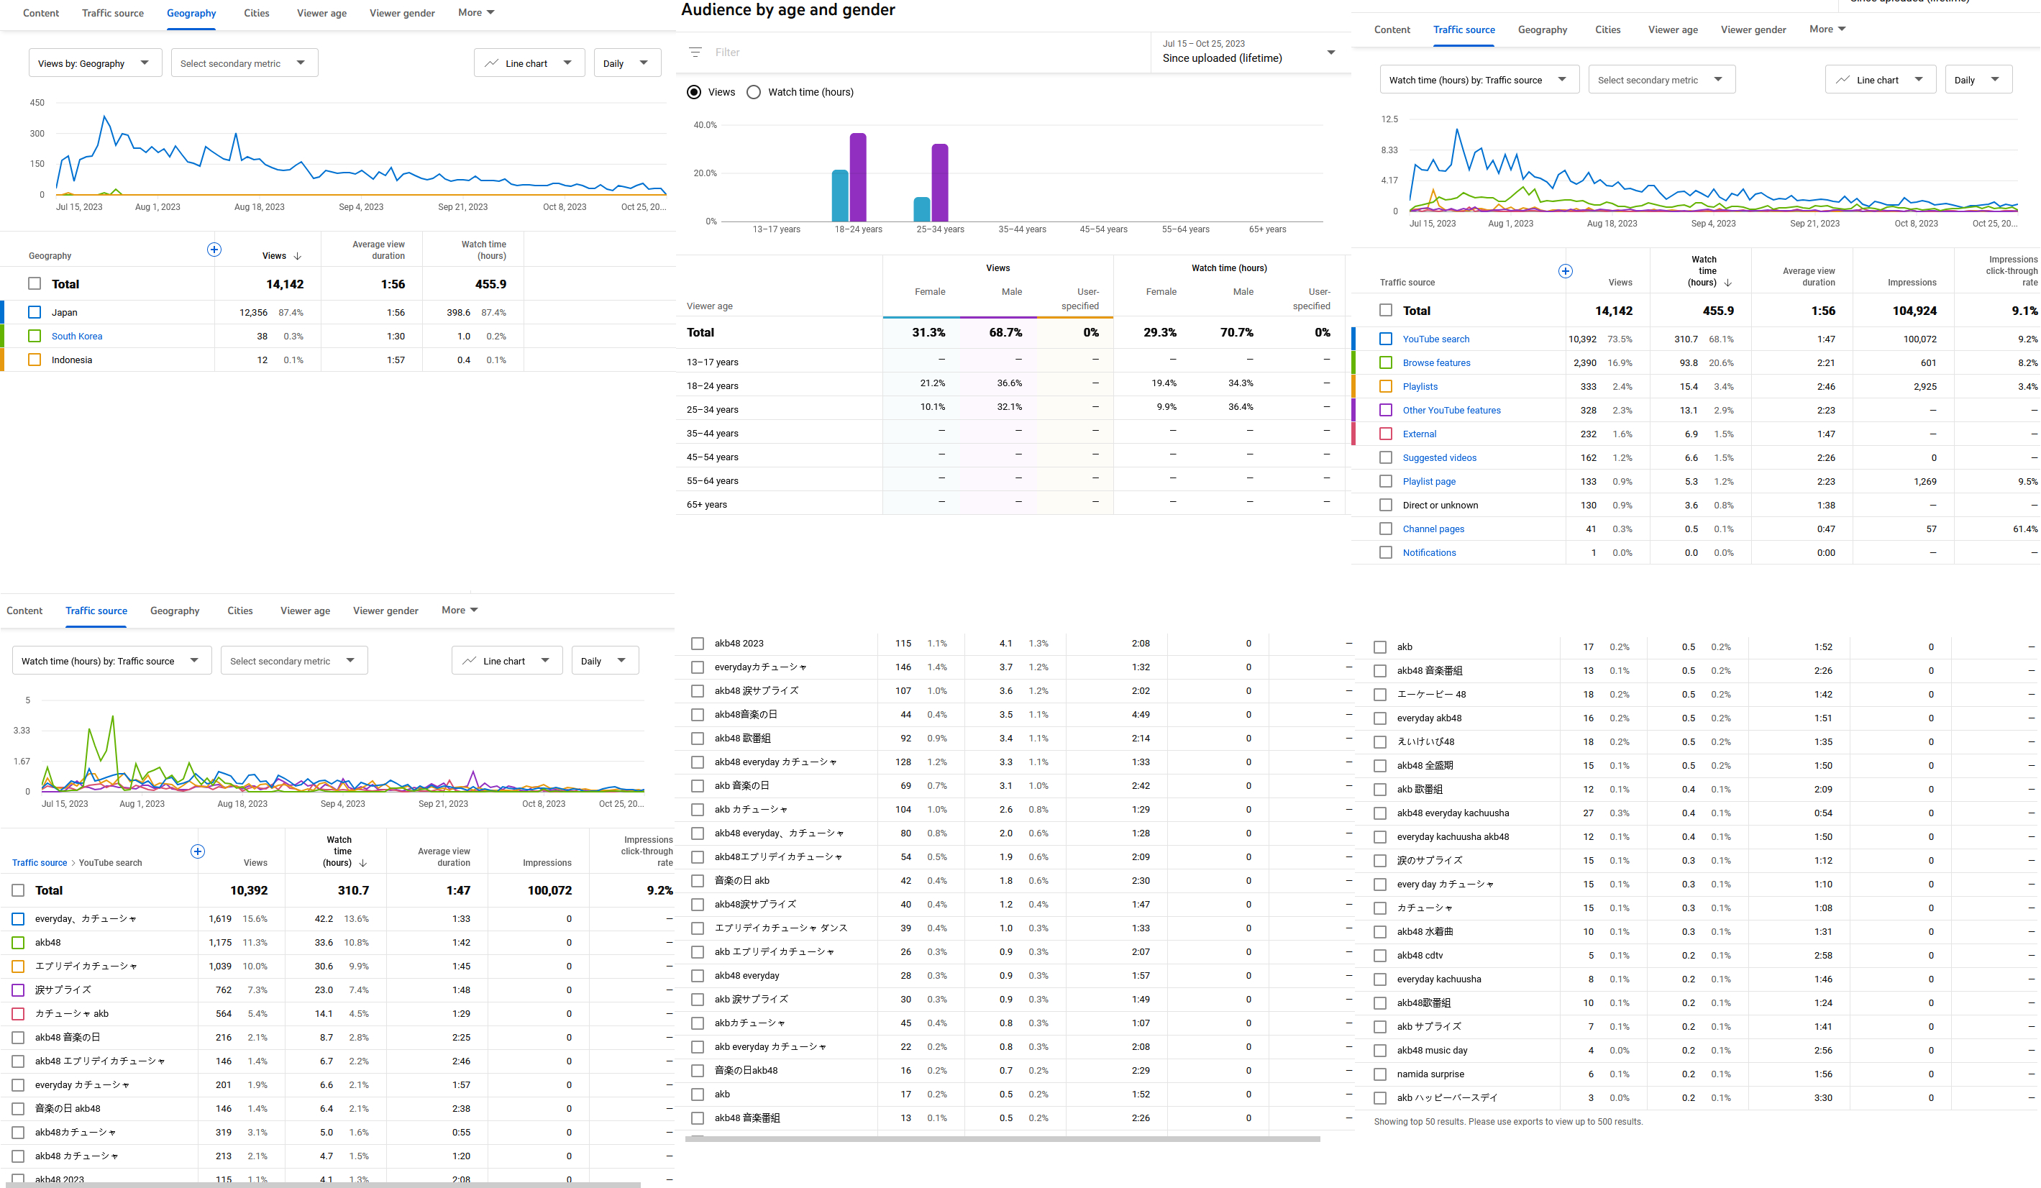Click the South Korea link
Viewport: 2041px width, 1188px height.
[77, 336]
